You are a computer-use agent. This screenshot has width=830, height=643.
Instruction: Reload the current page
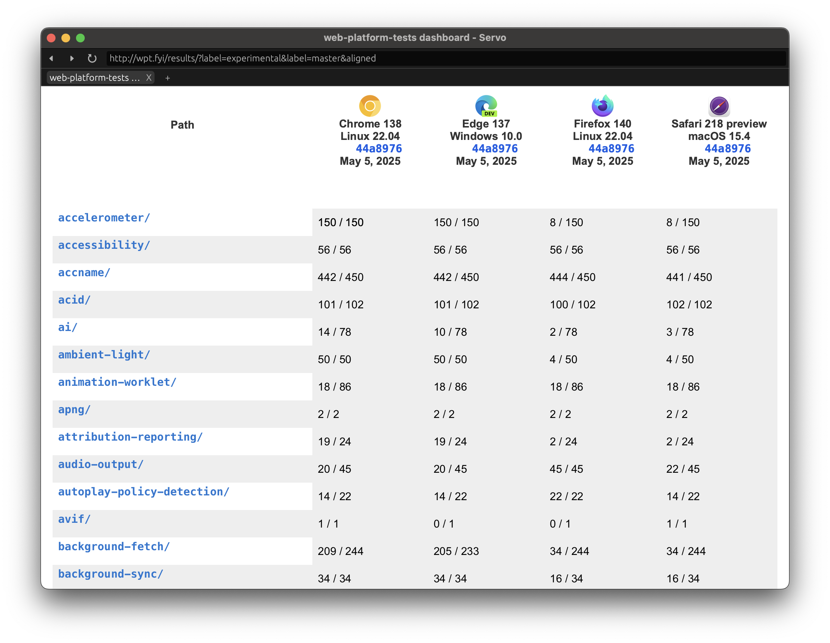tap(92, 58)
